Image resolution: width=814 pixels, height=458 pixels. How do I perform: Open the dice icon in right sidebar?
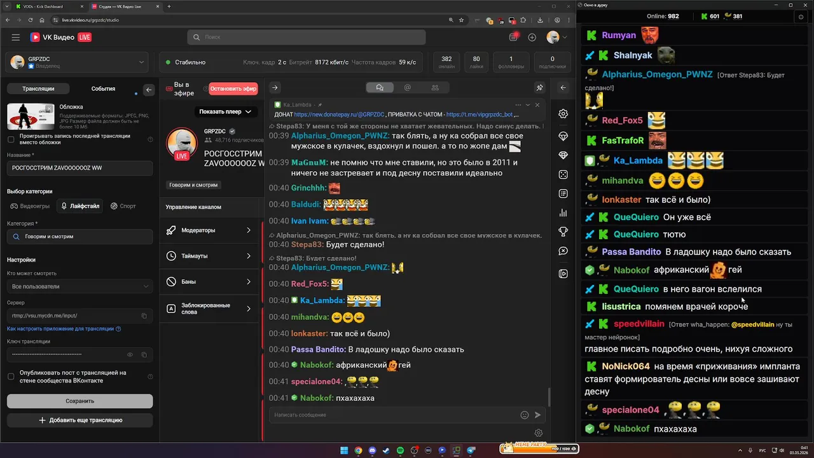(x=563, y=174)
